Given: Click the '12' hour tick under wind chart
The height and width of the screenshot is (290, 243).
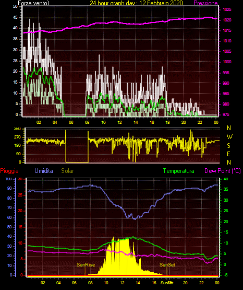Looking at the screenshot, I should [x=119, y=122].
